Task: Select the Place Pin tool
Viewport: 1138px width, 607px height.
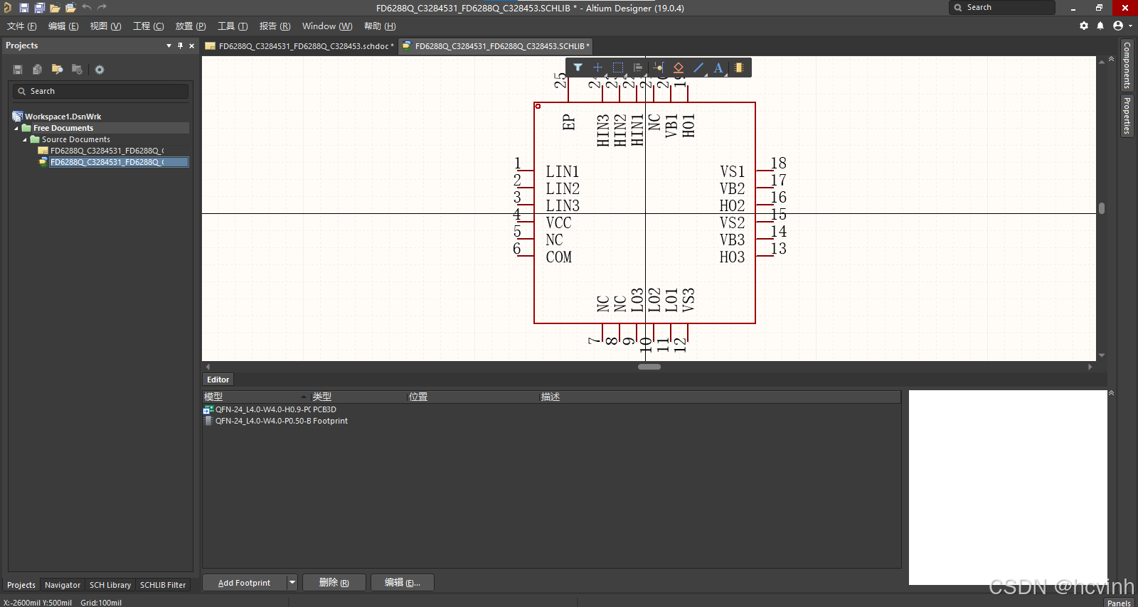Action: click(x=659, y=68)
